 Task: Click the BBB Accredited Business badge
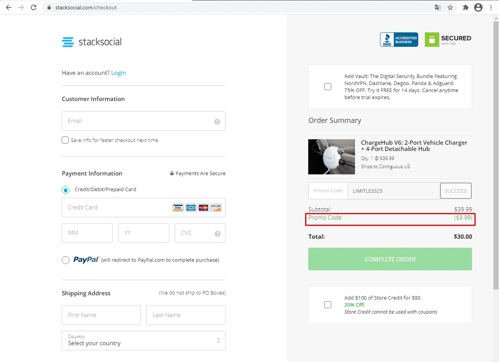tap(399, 40)
